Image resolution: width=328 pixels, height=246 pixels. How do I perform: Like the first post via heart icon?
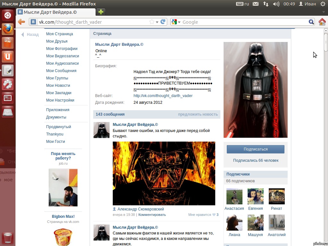point(214,215)
